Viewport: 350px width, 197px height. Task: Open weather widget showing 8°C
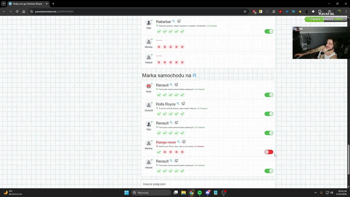[12, 193]
